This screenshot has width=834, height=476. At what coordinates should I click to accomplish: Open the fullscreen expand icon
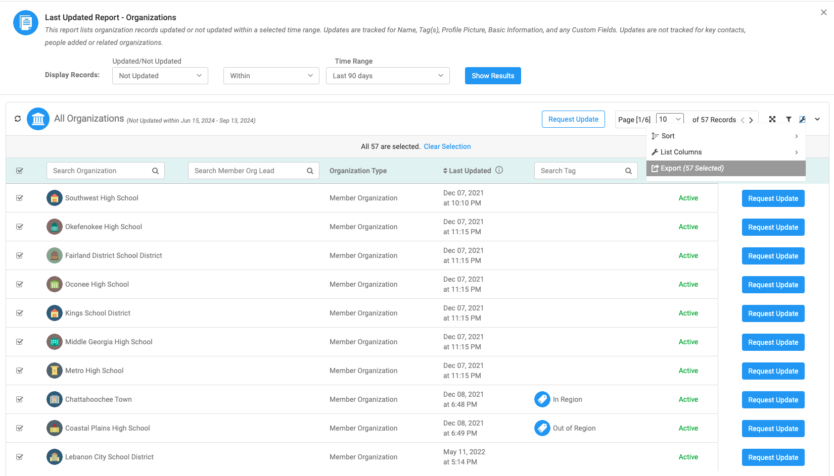tap(772, 119)
